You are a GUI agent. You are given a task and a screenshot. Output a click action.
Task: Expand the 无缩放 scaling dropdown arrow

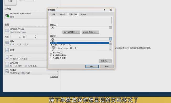pos(57,71)
